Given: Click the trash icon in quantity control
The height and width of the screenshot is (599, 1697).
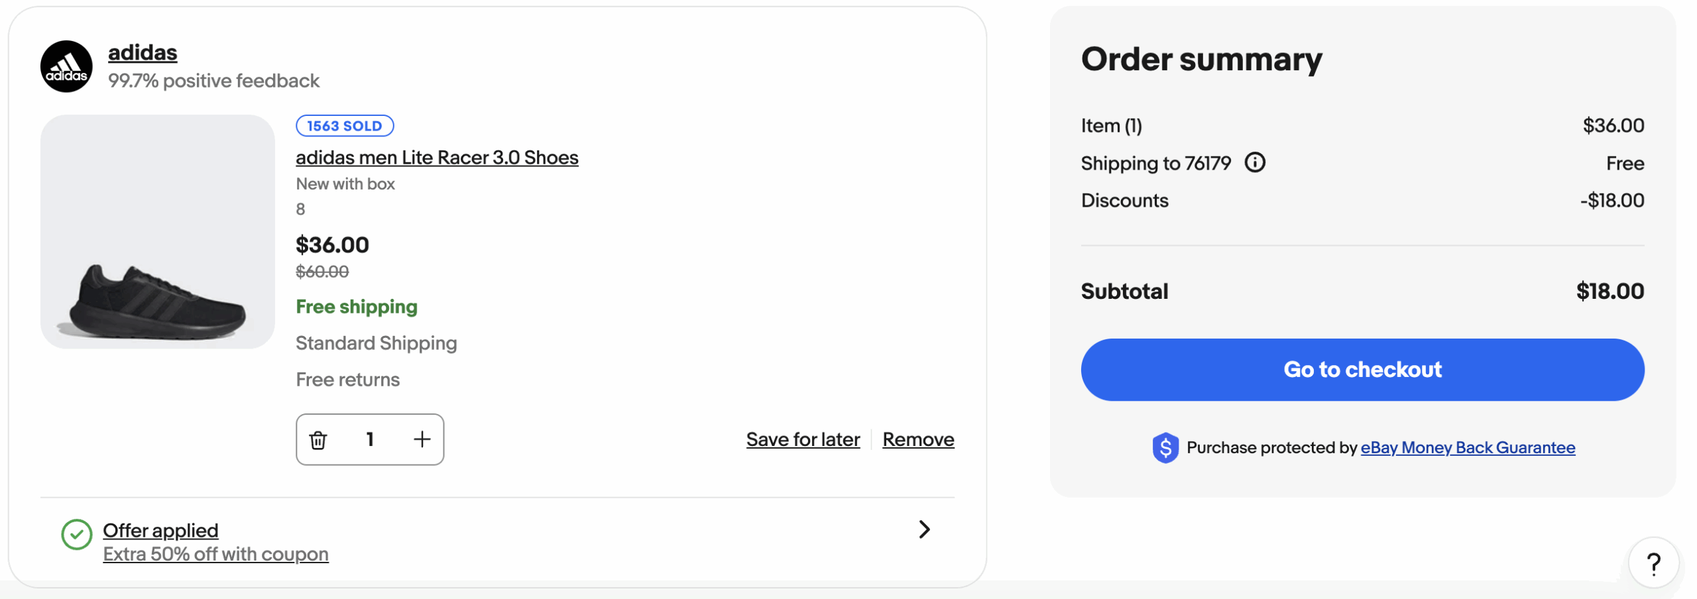Looking at the screenshot, I should (x=318, y=440).
